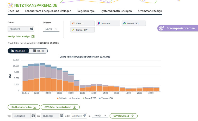Open the timezone dropdown beside CSV Download
198x121 pixels.
click(x=100, y=116)
